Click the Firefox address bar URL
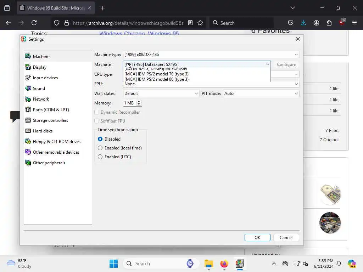The width and height of the screenshot is (363, 272). tap(128, 23)
